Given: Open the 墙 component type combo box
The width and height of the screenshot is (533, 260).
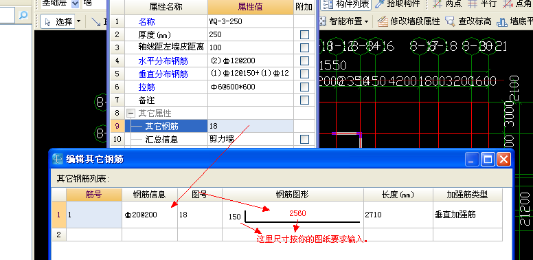Looking at the screenshot, I should [94, 4].
